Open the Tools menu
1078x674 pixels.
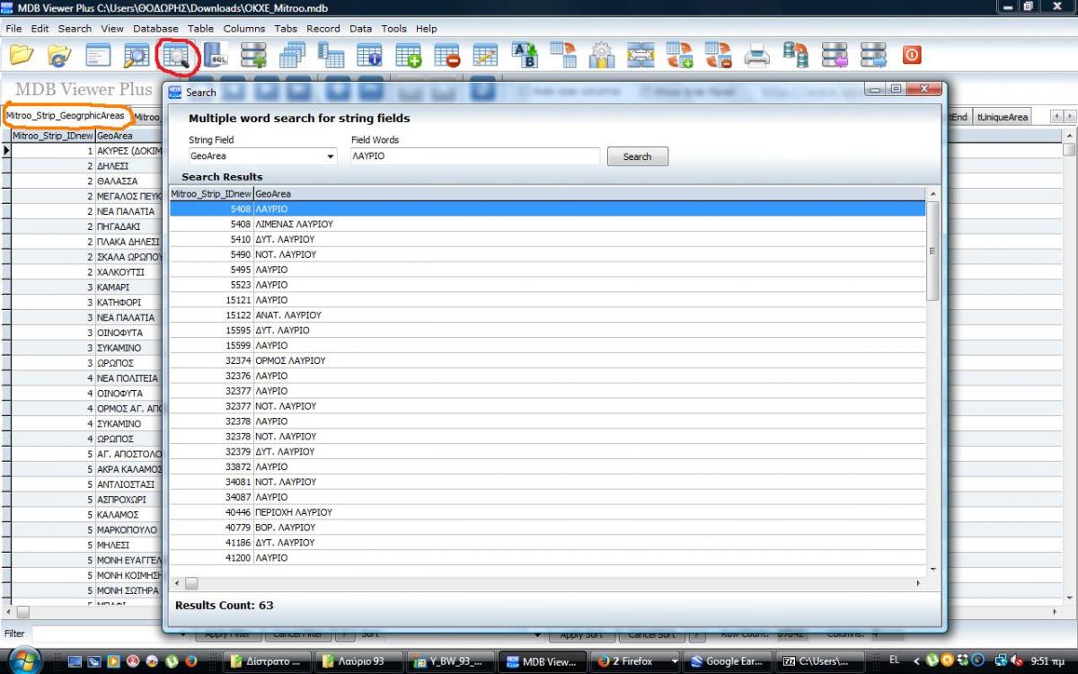[x=393, y=28]
